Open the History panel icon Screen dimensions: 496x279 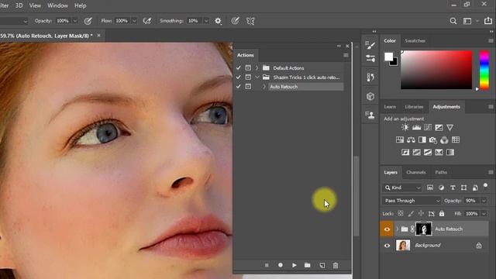[370, 77]
